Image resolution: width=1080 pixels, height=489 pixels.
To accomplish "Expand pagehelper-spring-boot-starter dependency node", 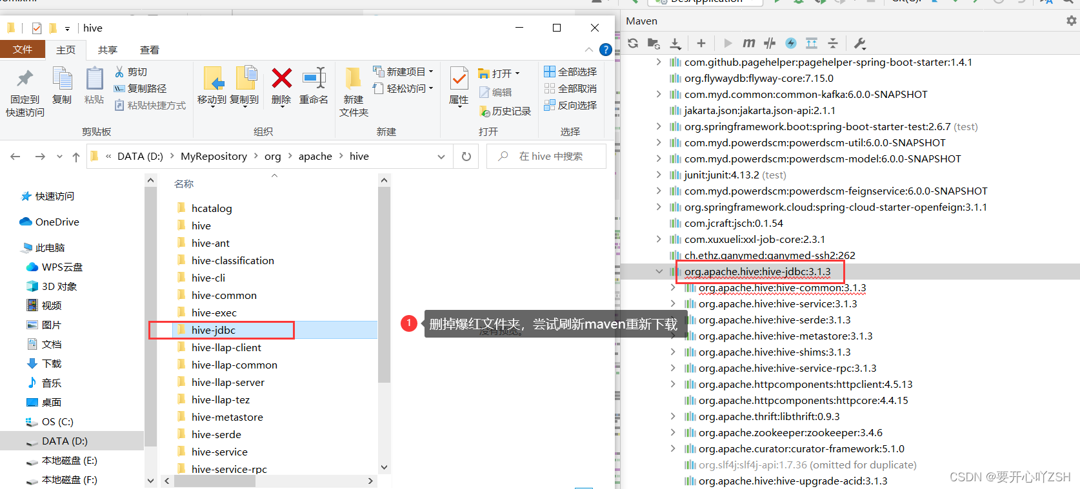I will pyautogui.click(x=659, y=62).
